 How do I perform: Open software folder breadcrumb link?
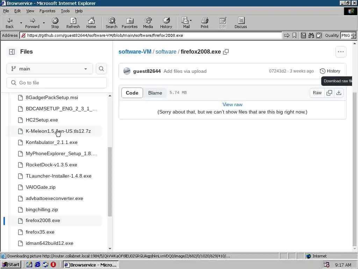point(166,52)
